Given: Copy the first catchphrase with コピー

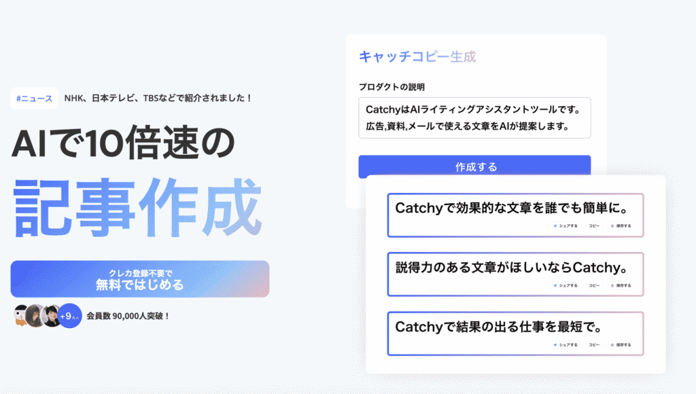Looking at the screenshot, I should tap(594, 226).
